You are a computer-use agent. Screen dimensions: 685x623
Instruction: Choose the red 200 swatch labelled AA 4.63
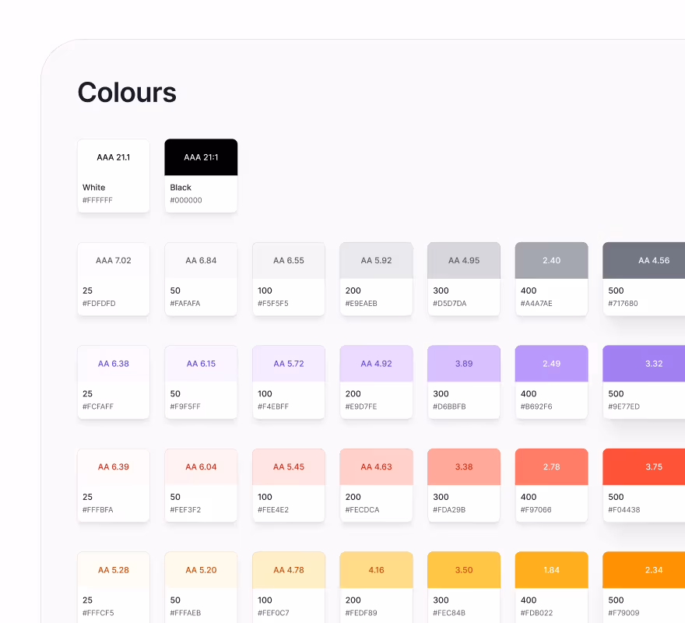click(377, 485)
